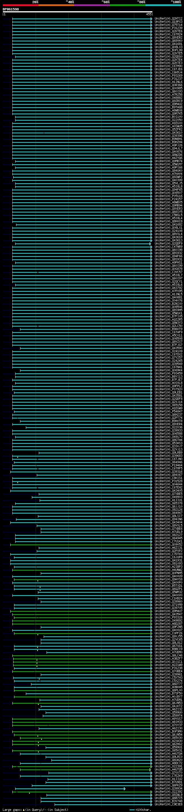Viewport: 184px width, 812px height.
Task: Select UniRef100_P07920 label
Action: (x=168, y=389)
